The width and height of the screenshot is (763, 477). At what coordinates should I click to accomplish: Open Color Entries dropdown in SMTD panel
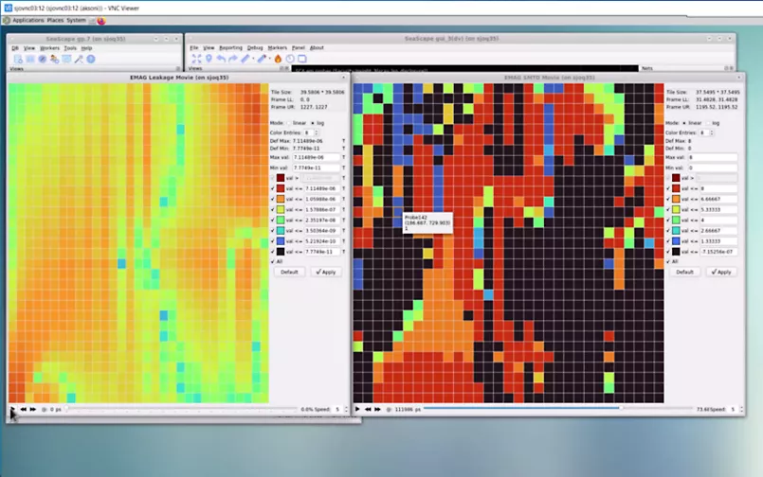click(703, 133)
